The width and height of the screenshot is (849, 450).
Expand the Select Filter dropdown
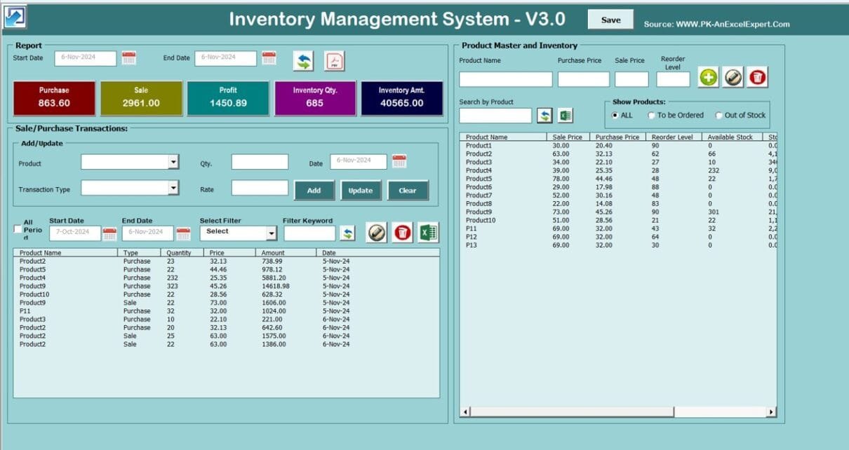(271, 233)
